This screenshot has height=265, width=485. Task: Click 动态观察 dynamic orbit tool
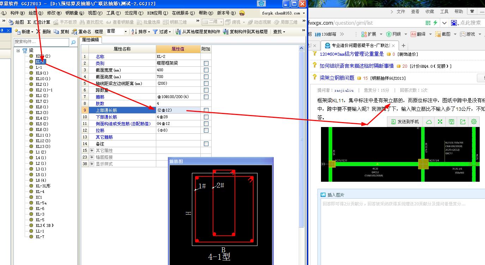(x=259, y=22)
